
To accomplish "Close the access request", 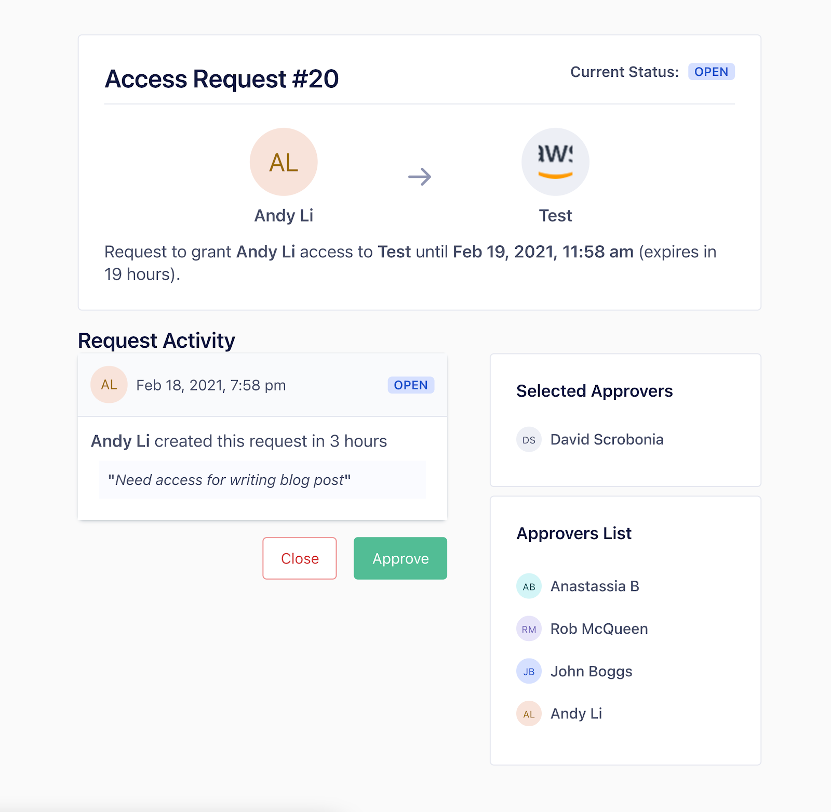I will click(x=299, y=558).
